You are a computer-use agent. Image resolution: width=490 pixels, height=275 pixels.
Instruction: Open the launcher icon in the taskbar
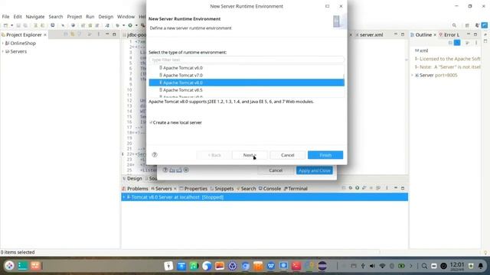pyautogui.click(x=9, y=266)
